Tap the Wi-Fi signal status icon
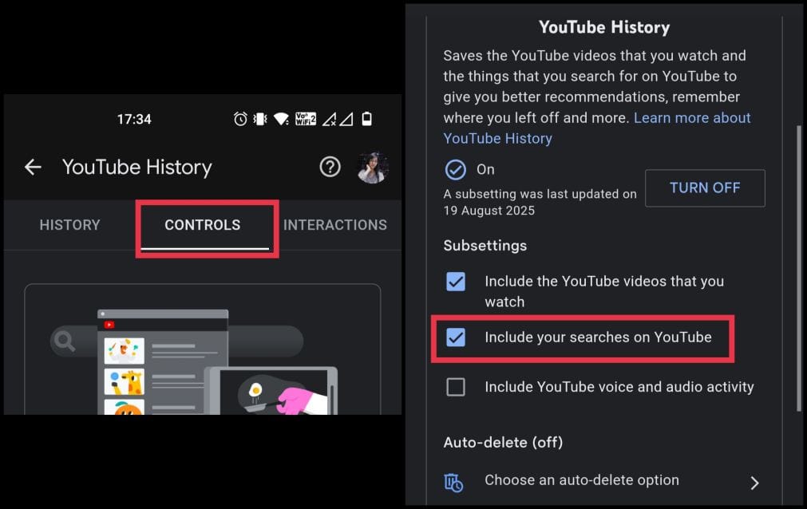The image size is (807, 509). pos(281,119)
